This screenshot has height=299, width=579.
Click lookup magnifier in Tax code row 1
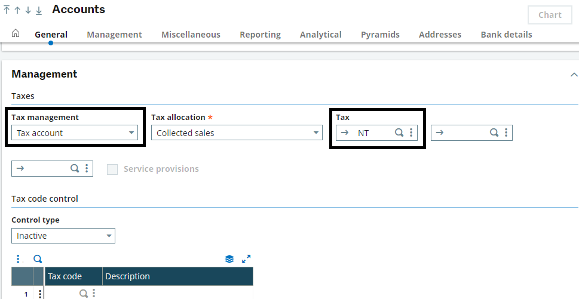tap(84, 293)
